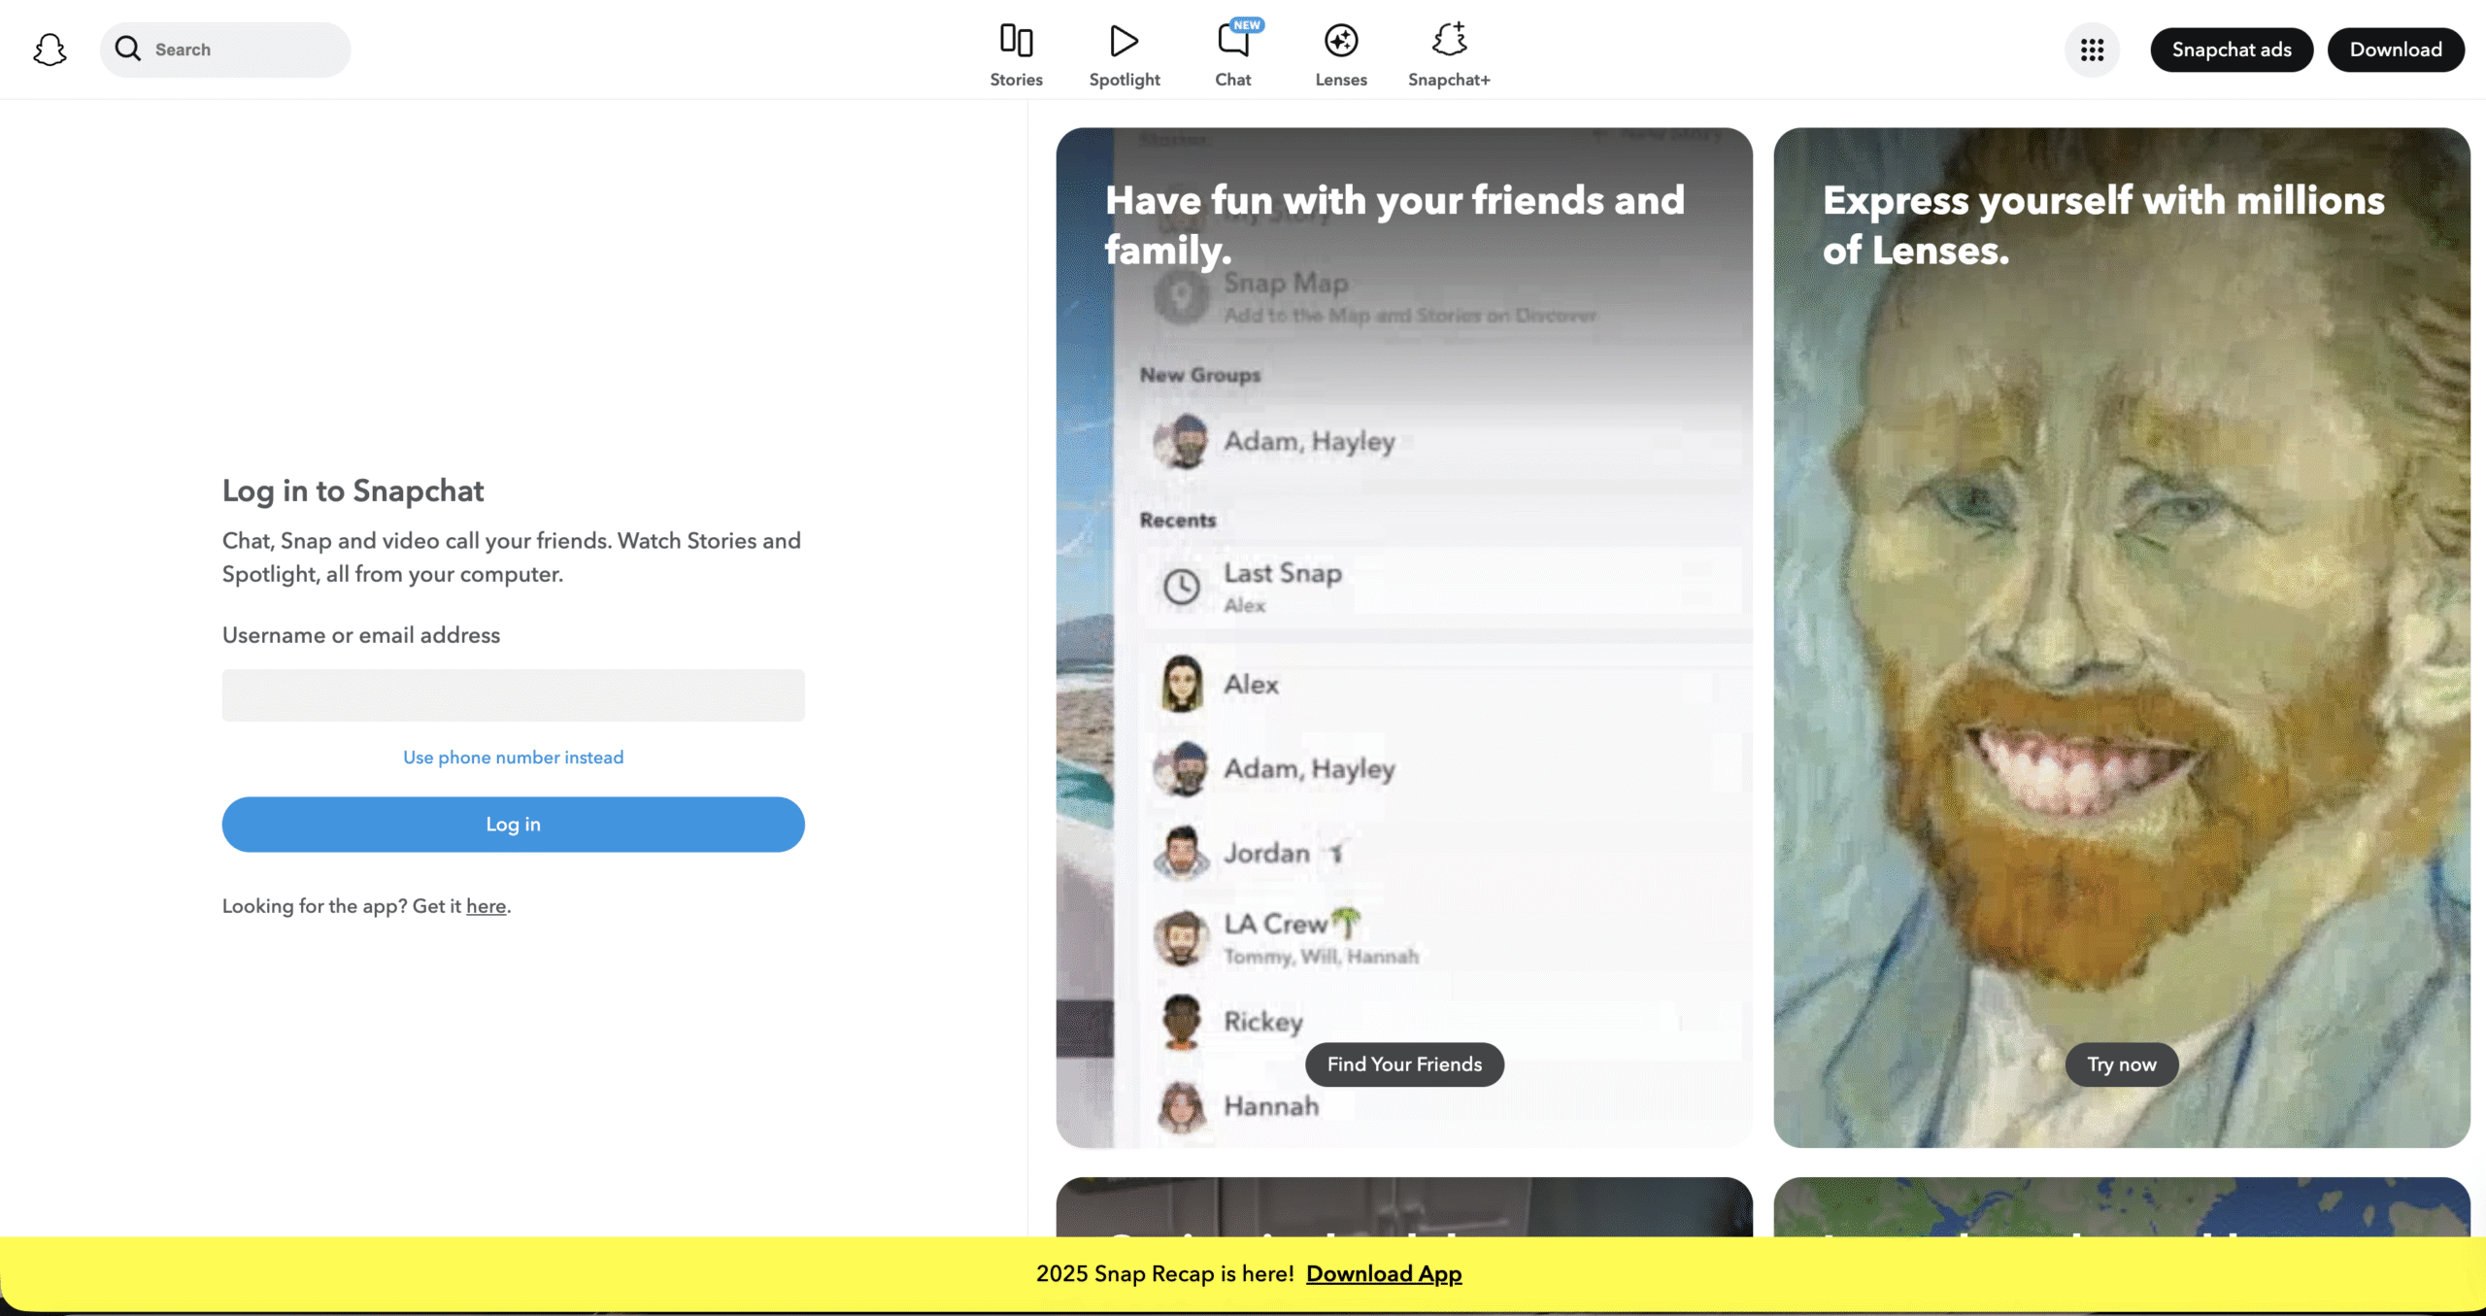The width and height of the screenshot is (2486, 1316).
Task: Click the Snapchat+ label in nav
Action: pos(1449,80)
